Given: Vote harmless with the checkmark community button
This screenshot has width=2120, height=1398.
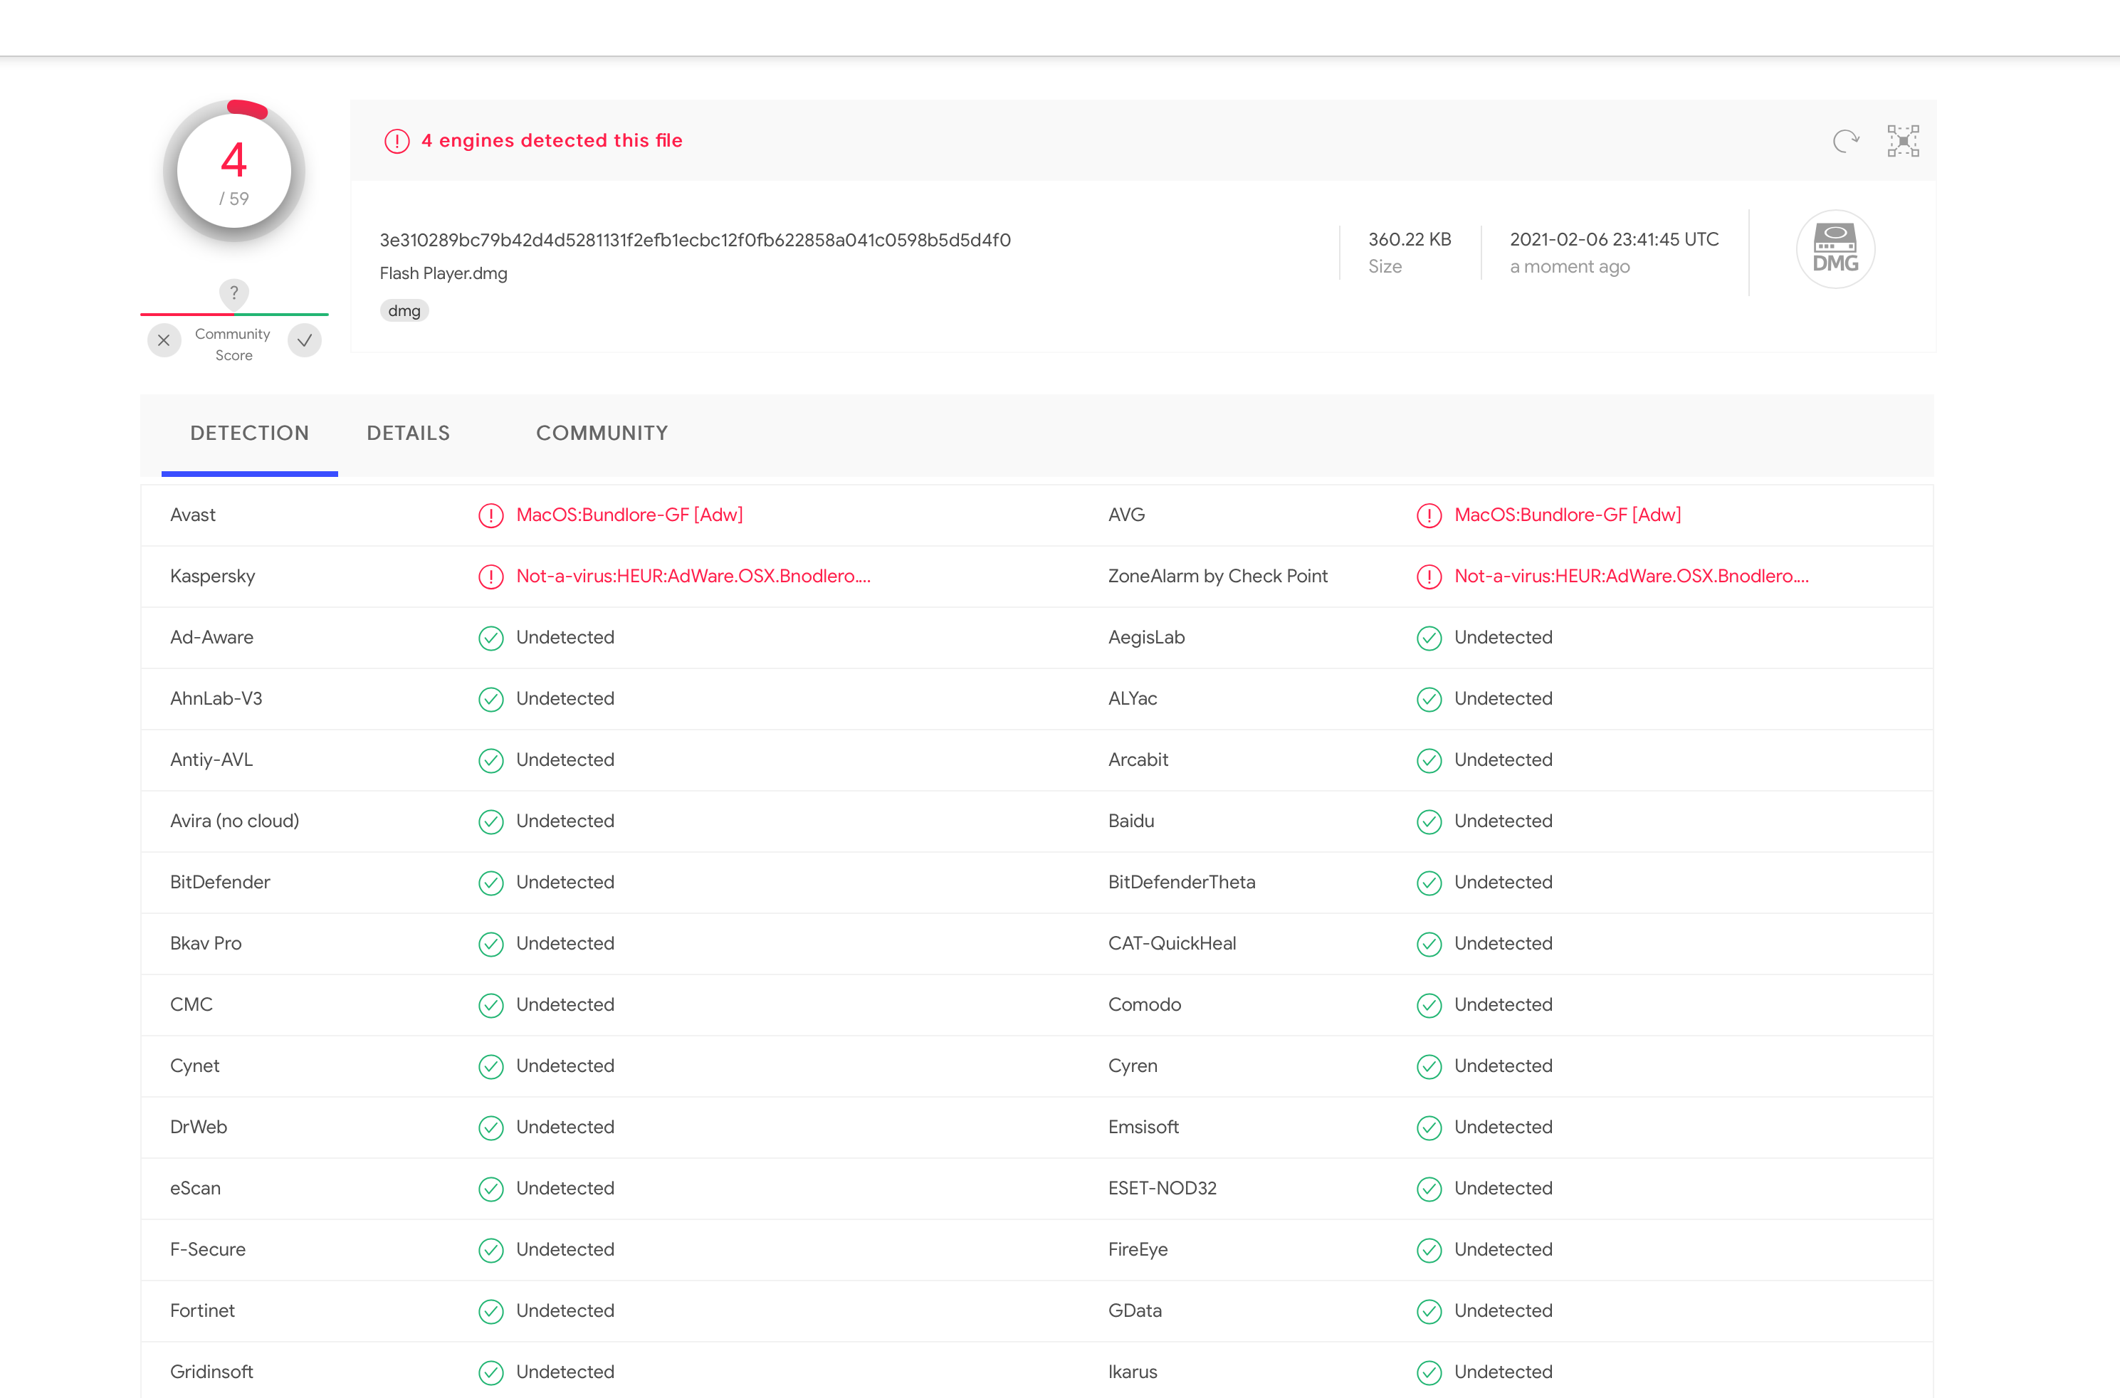Looking at the screenshot, I should [304, 340].
